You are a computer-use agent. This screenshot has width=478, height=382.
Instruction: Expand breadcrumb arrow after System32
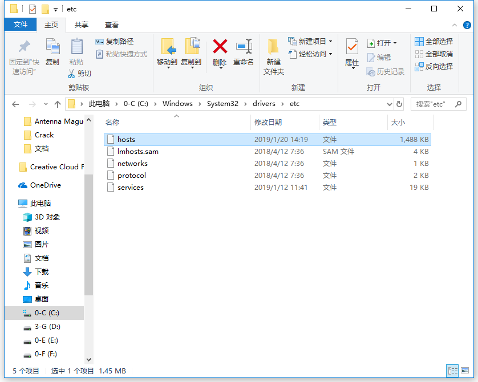[245, 104]
